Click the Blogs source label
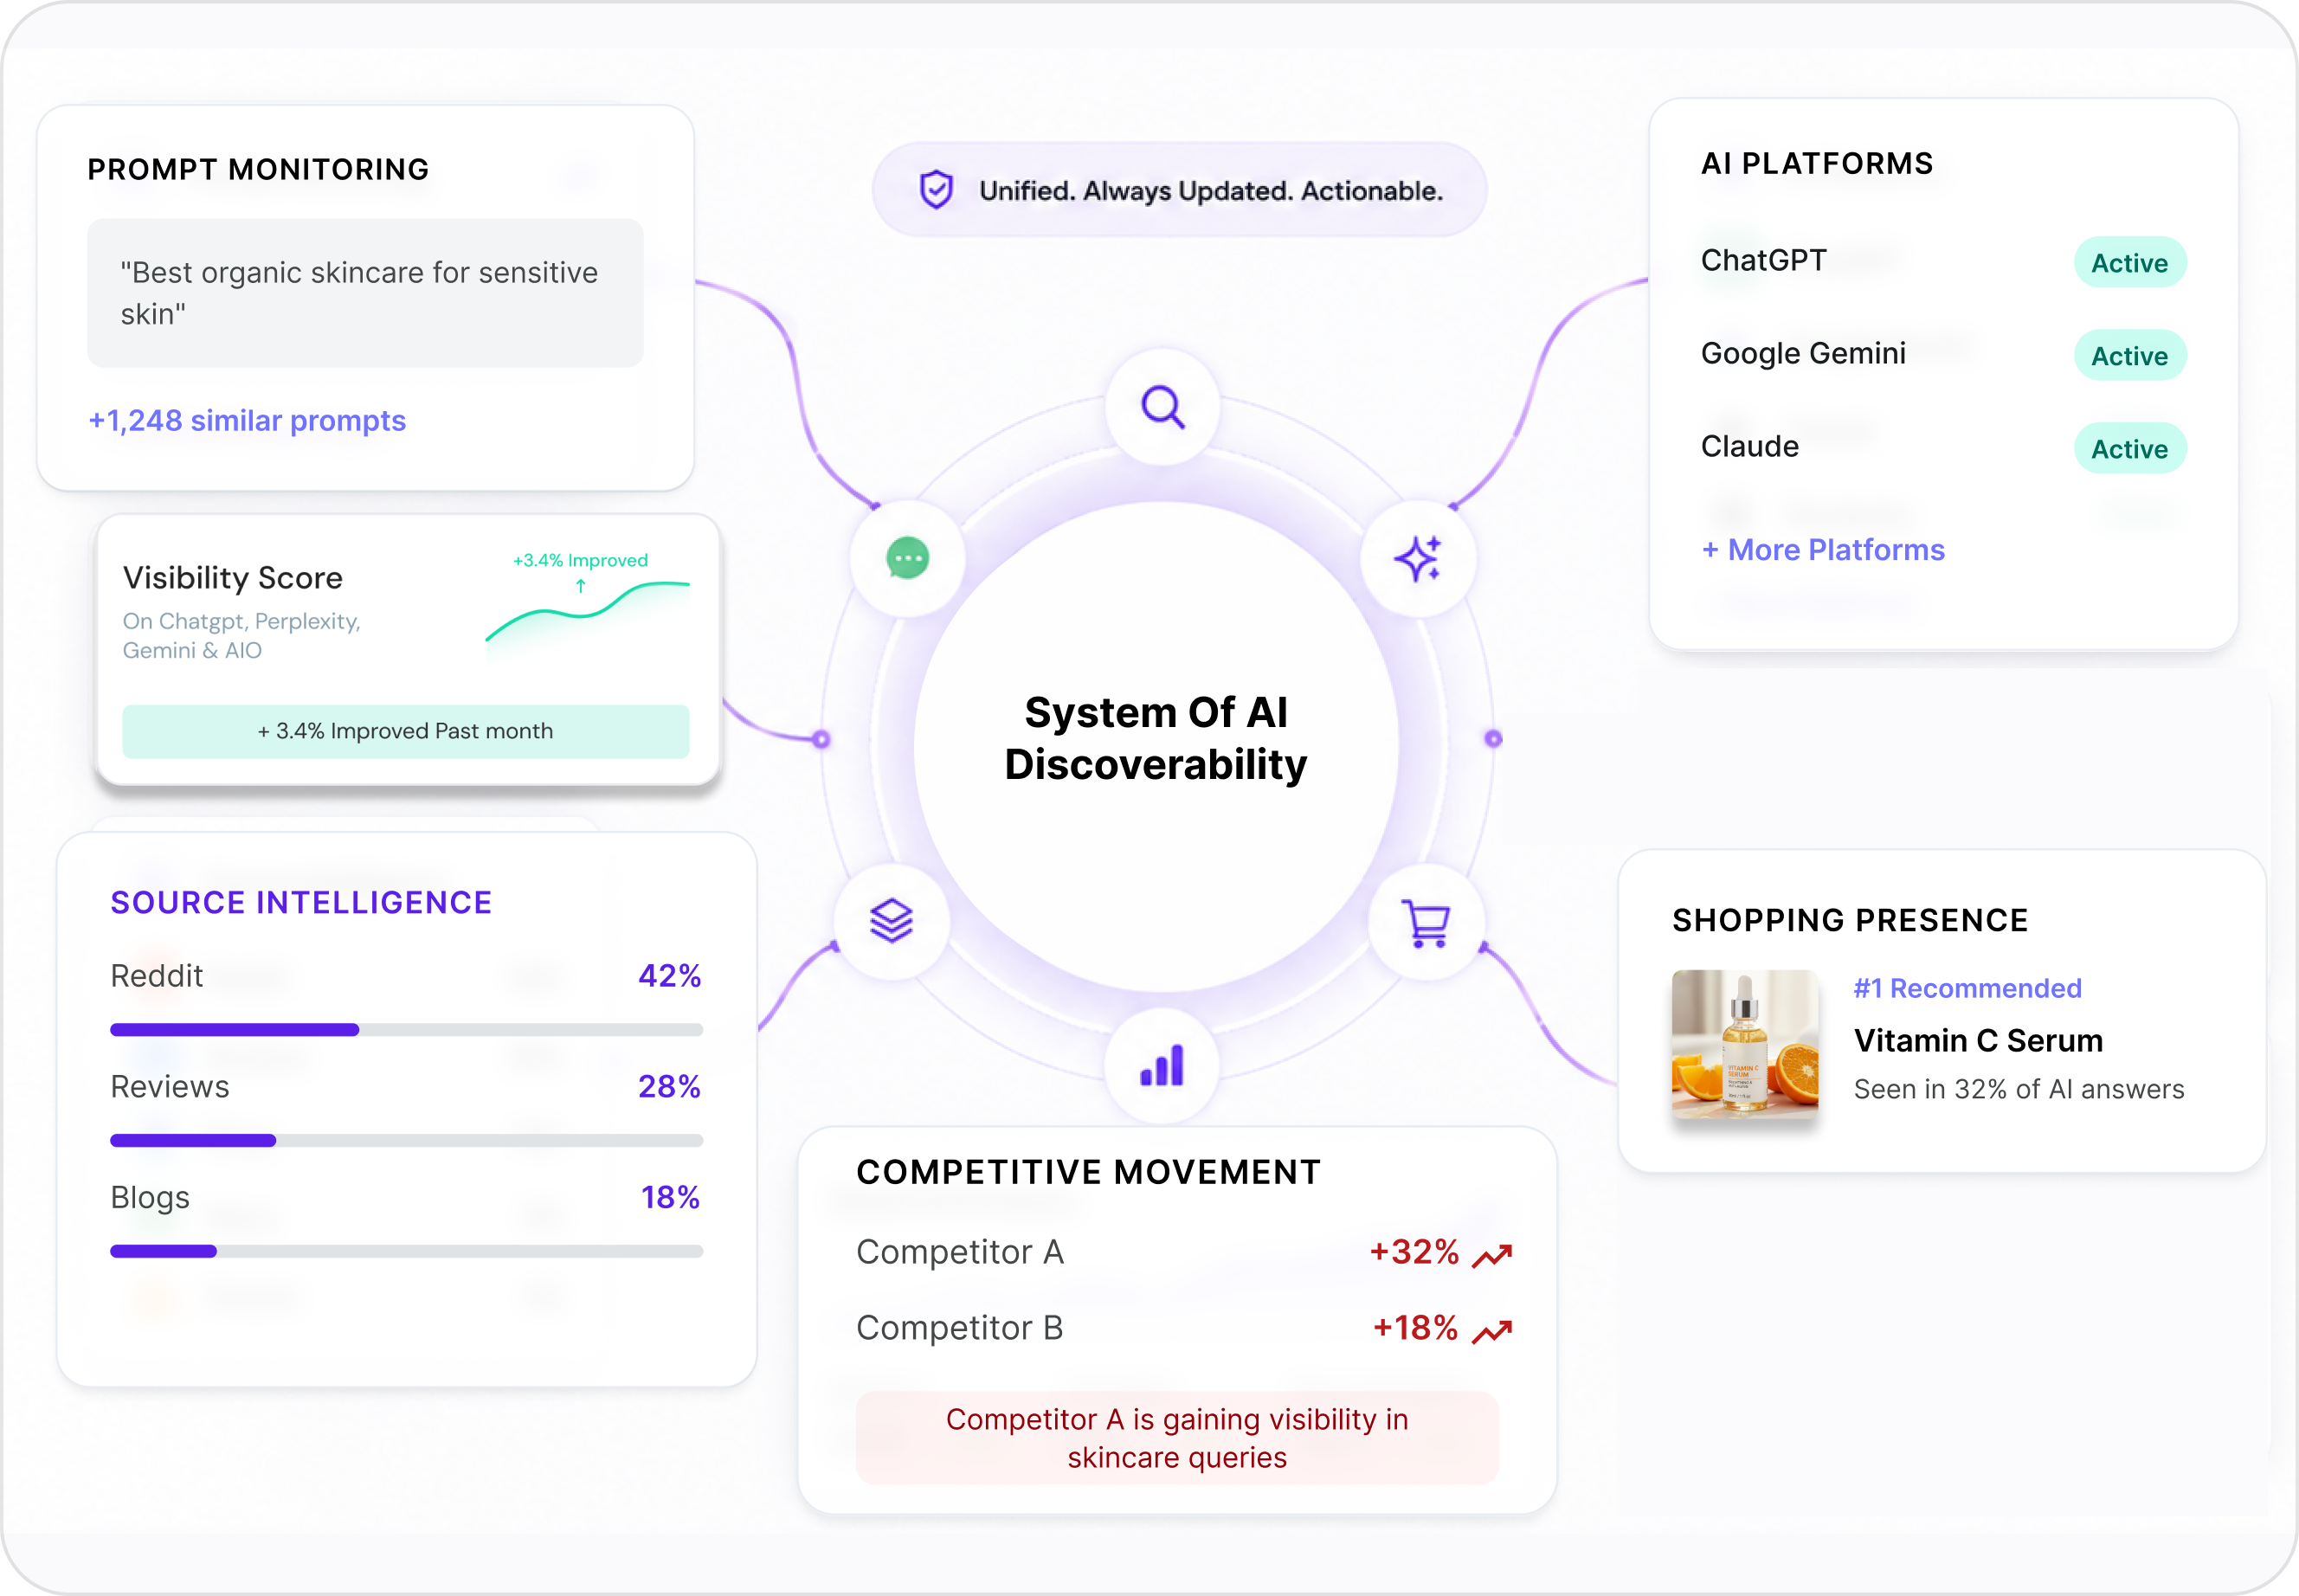 pyautogui.click(x=150, y=1197)
